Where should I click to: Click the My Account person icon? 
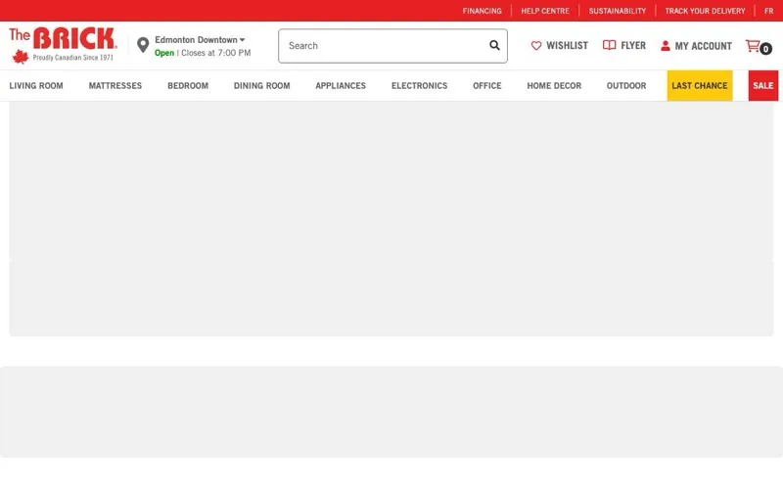(x=666, y=46)
